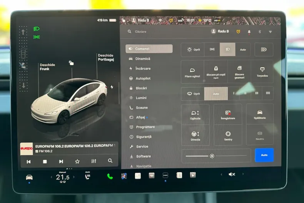Open the Torpedou glovebox

pyautogui.click(x=262, y=72)
